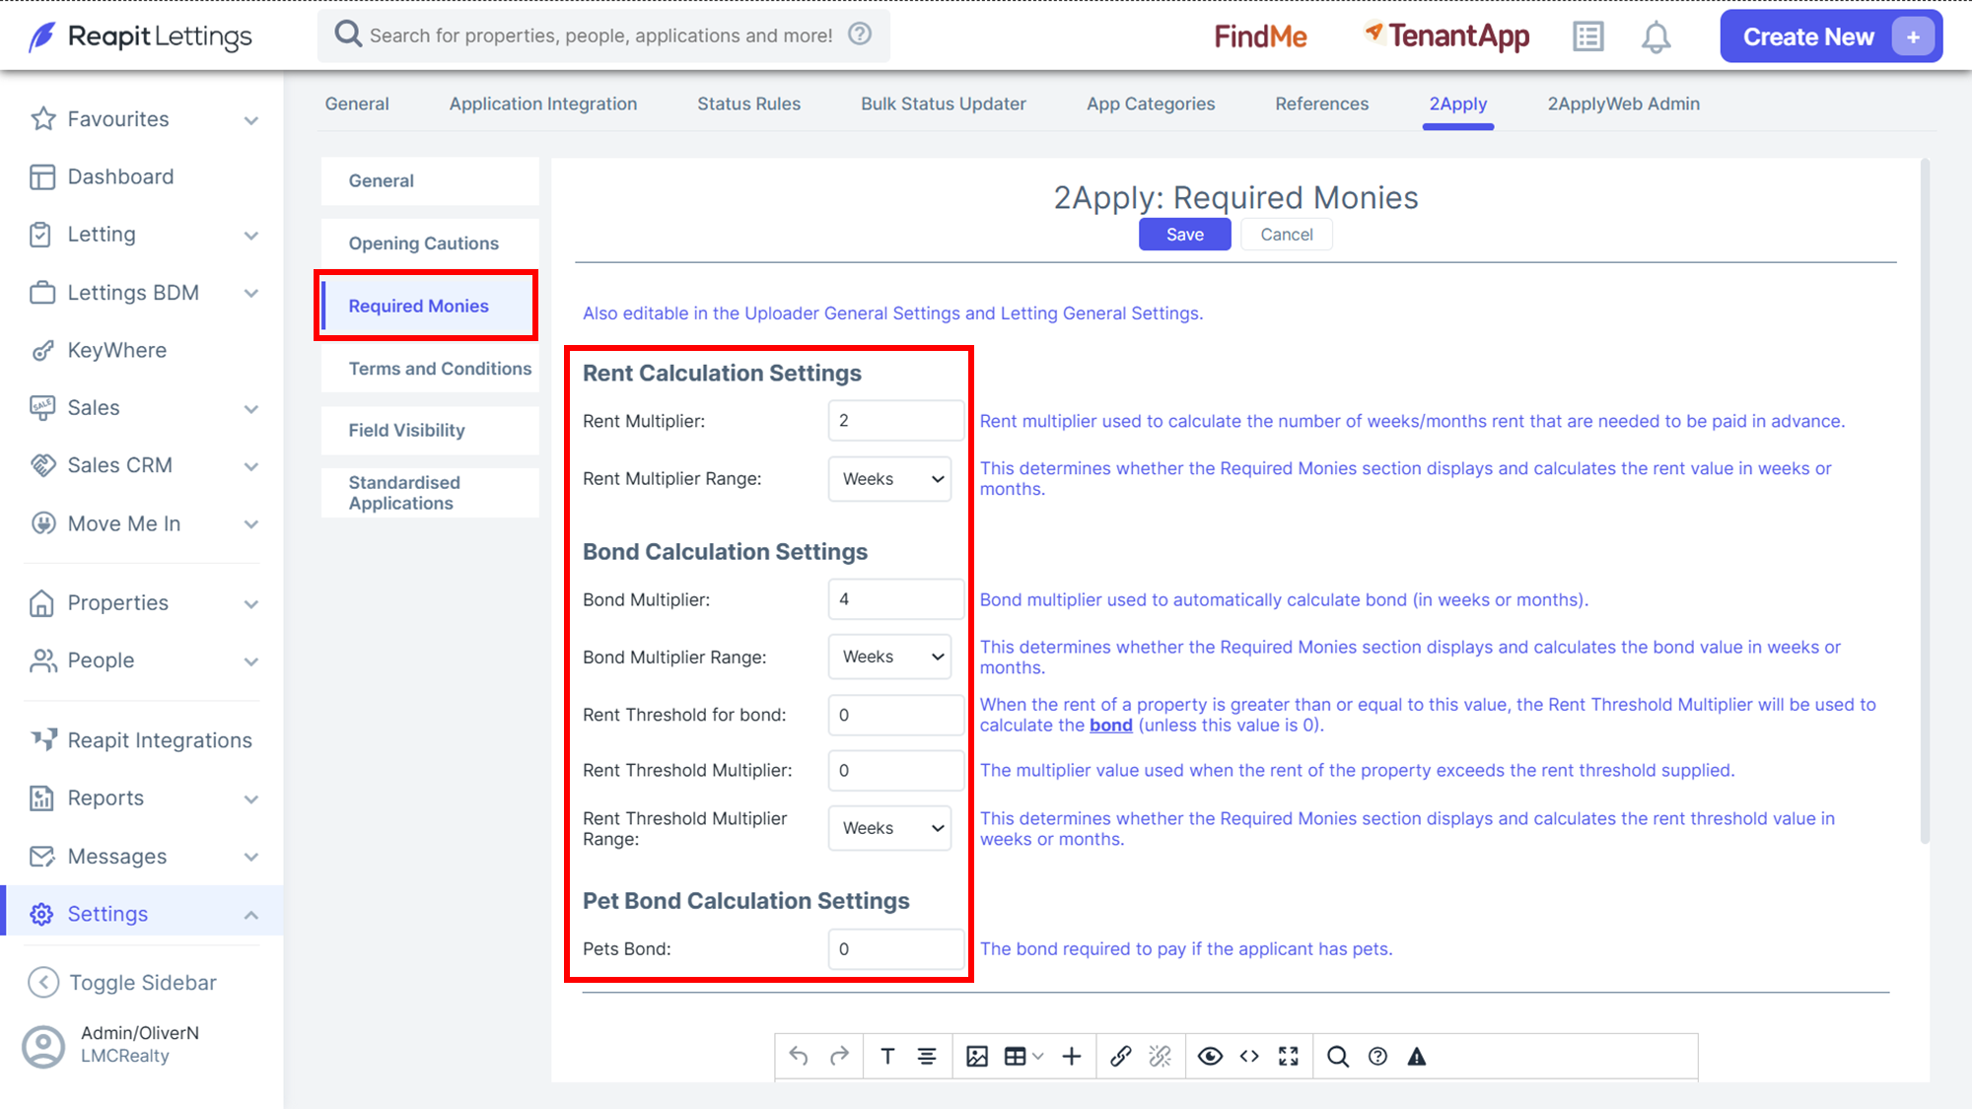Click the Rent Multiplier input field
The width and height of the screenshot is (1972, 1109).
(895, 421)
